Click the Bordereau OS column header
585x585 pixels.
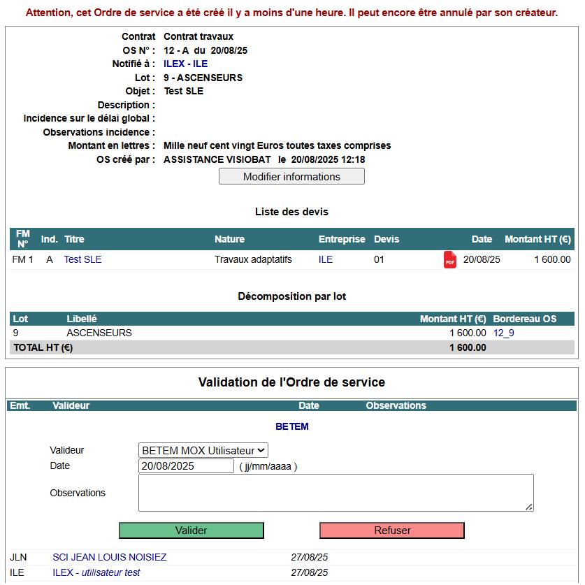tap(524, 319)
